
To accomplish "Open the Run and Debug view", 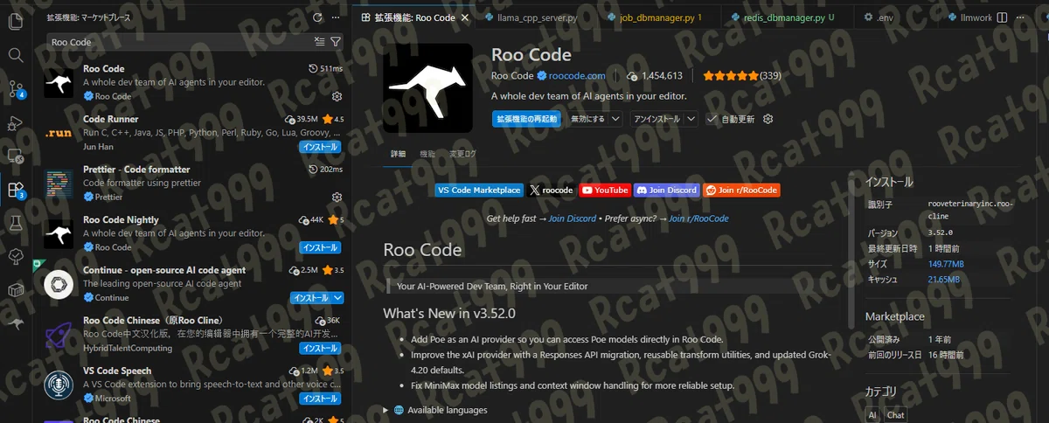I will tap(16, 122).
